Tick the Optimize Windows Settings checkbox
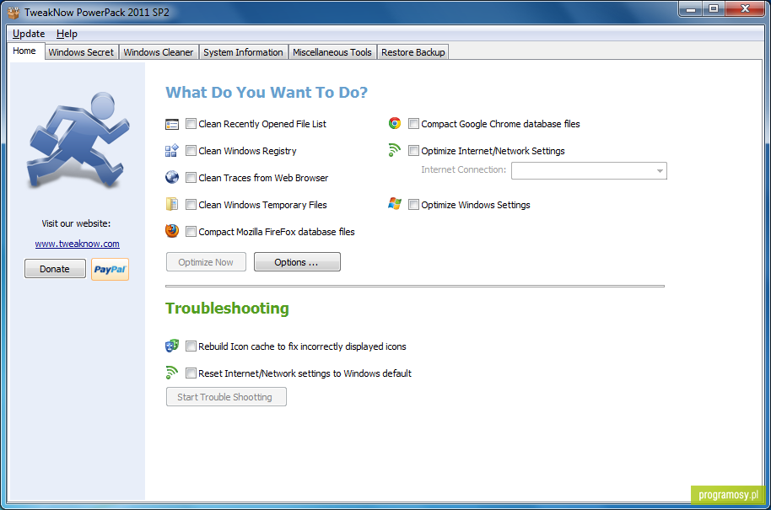Image resolution: width=771 pixels, height=510 pixels. [413, 205]
